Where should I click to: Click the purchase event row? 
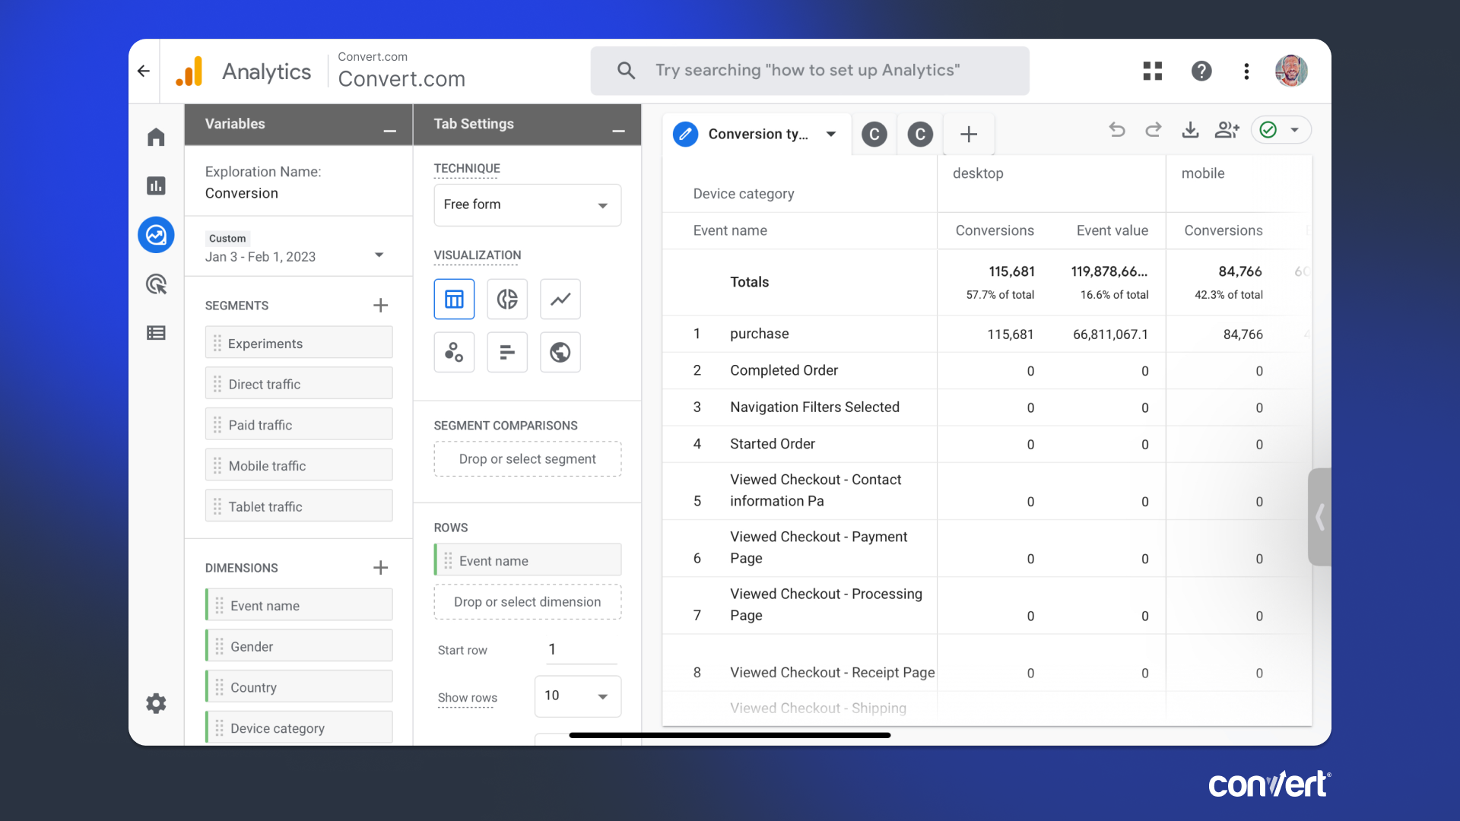(987, 334)
